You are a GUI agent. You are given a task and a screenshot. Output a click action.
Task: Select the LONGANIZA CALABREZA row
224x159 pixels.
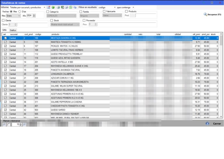[110, 74]
